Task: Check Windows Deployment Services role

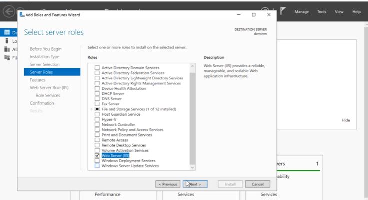Action: click(97, 161)
